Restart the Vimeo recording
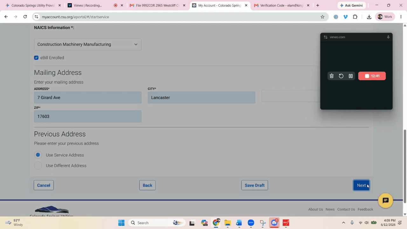The image size is (407, 229). 341,76
